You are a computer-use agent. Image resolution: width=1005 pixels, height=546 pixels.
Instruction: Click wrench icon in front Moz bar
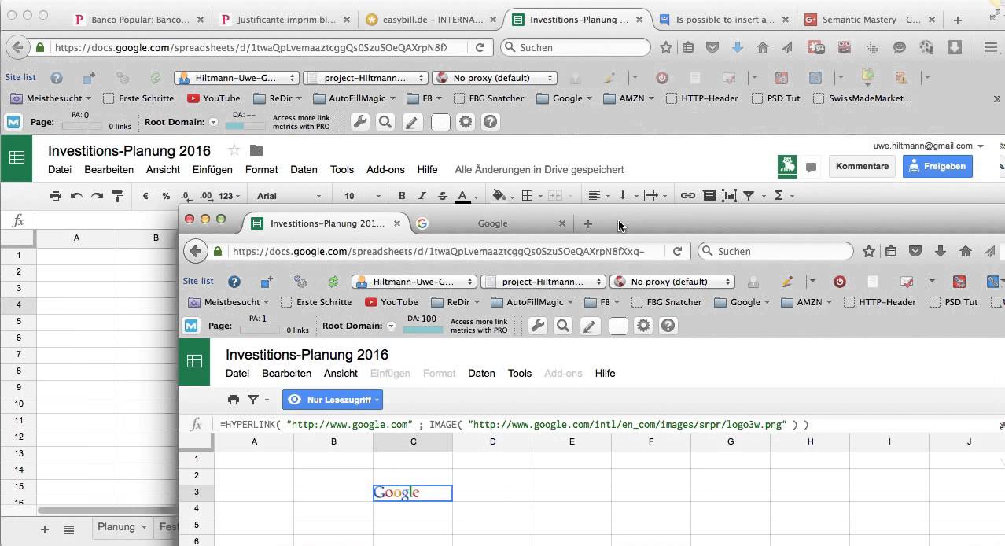538,326
